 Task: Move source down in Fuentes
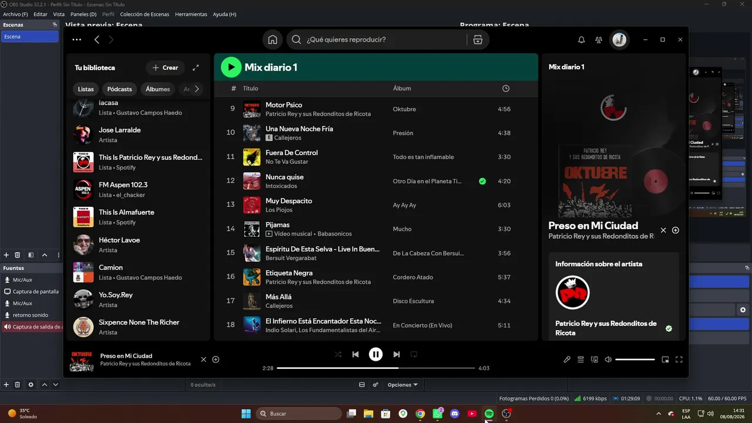point(55,385)
